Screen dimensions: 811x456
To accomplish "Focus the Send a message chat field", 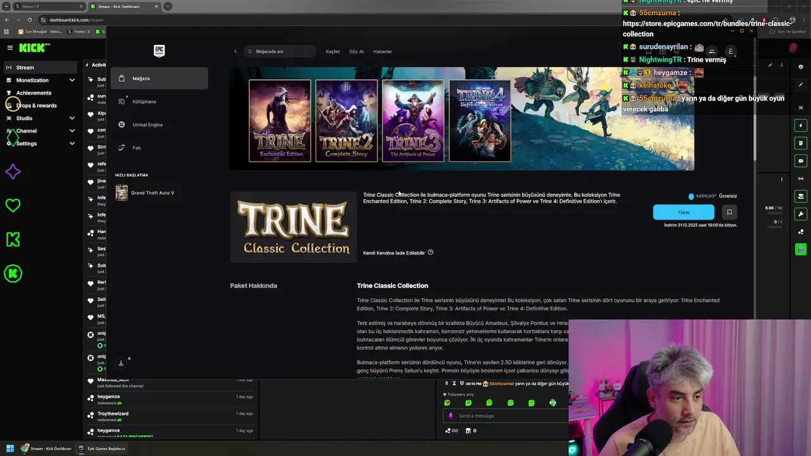I will (505, 415).
